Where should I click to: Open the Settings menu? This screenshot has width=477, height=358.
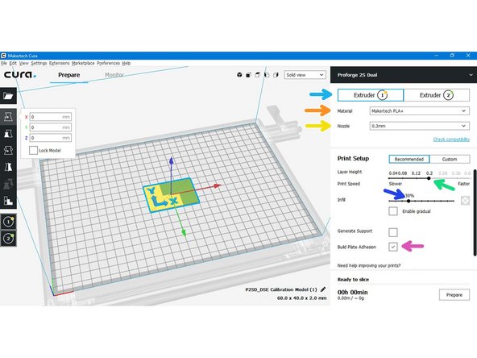[39, 63]
